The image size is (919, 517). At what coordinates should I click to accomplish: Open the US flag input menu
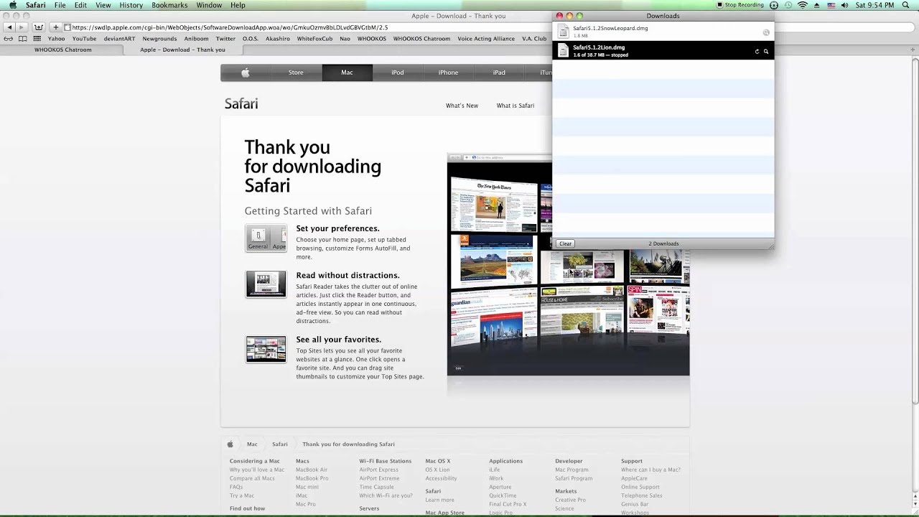[x=831, y=5]
